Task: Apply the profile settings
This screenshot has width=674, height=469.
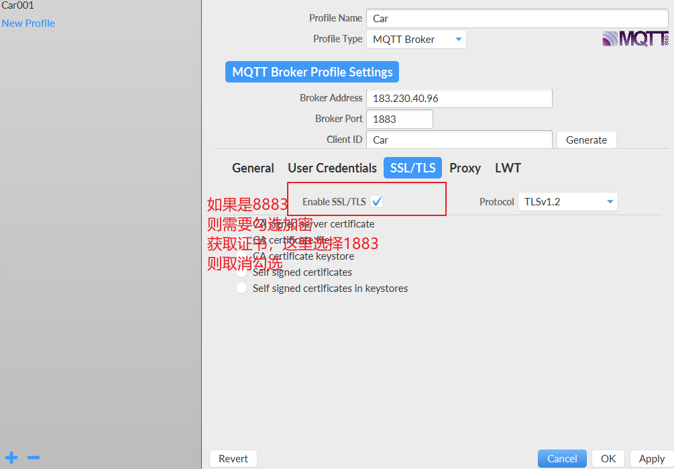Action: (x=651, y=458)
